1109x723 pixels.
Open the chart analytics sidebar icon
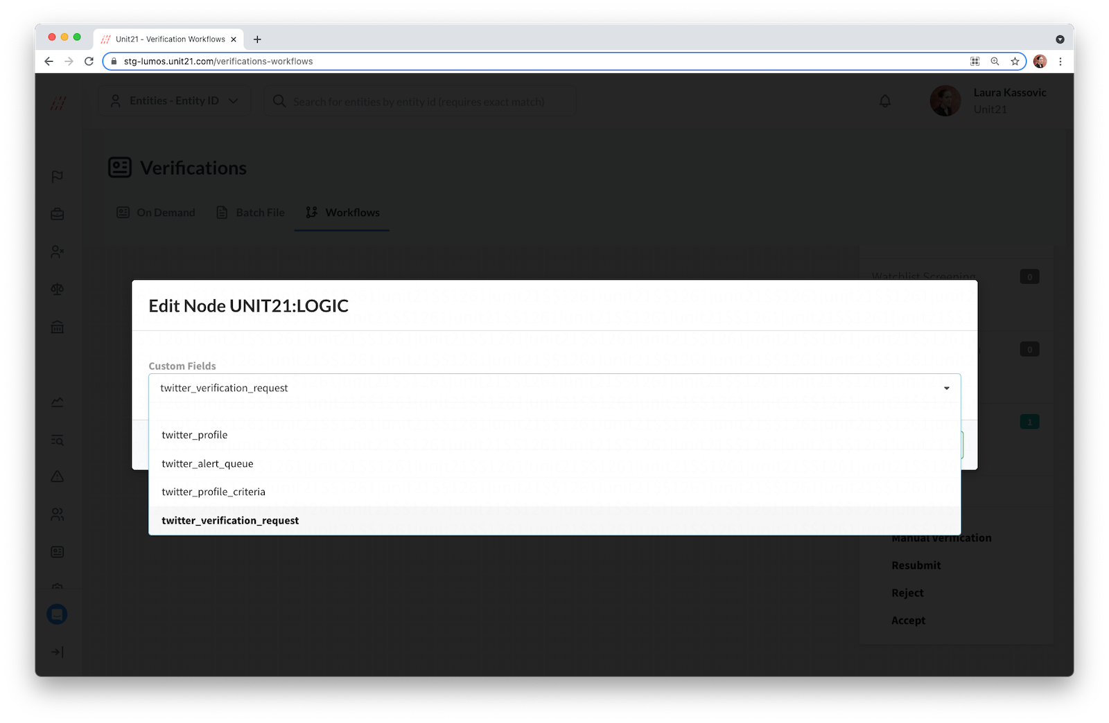[58, 402]
